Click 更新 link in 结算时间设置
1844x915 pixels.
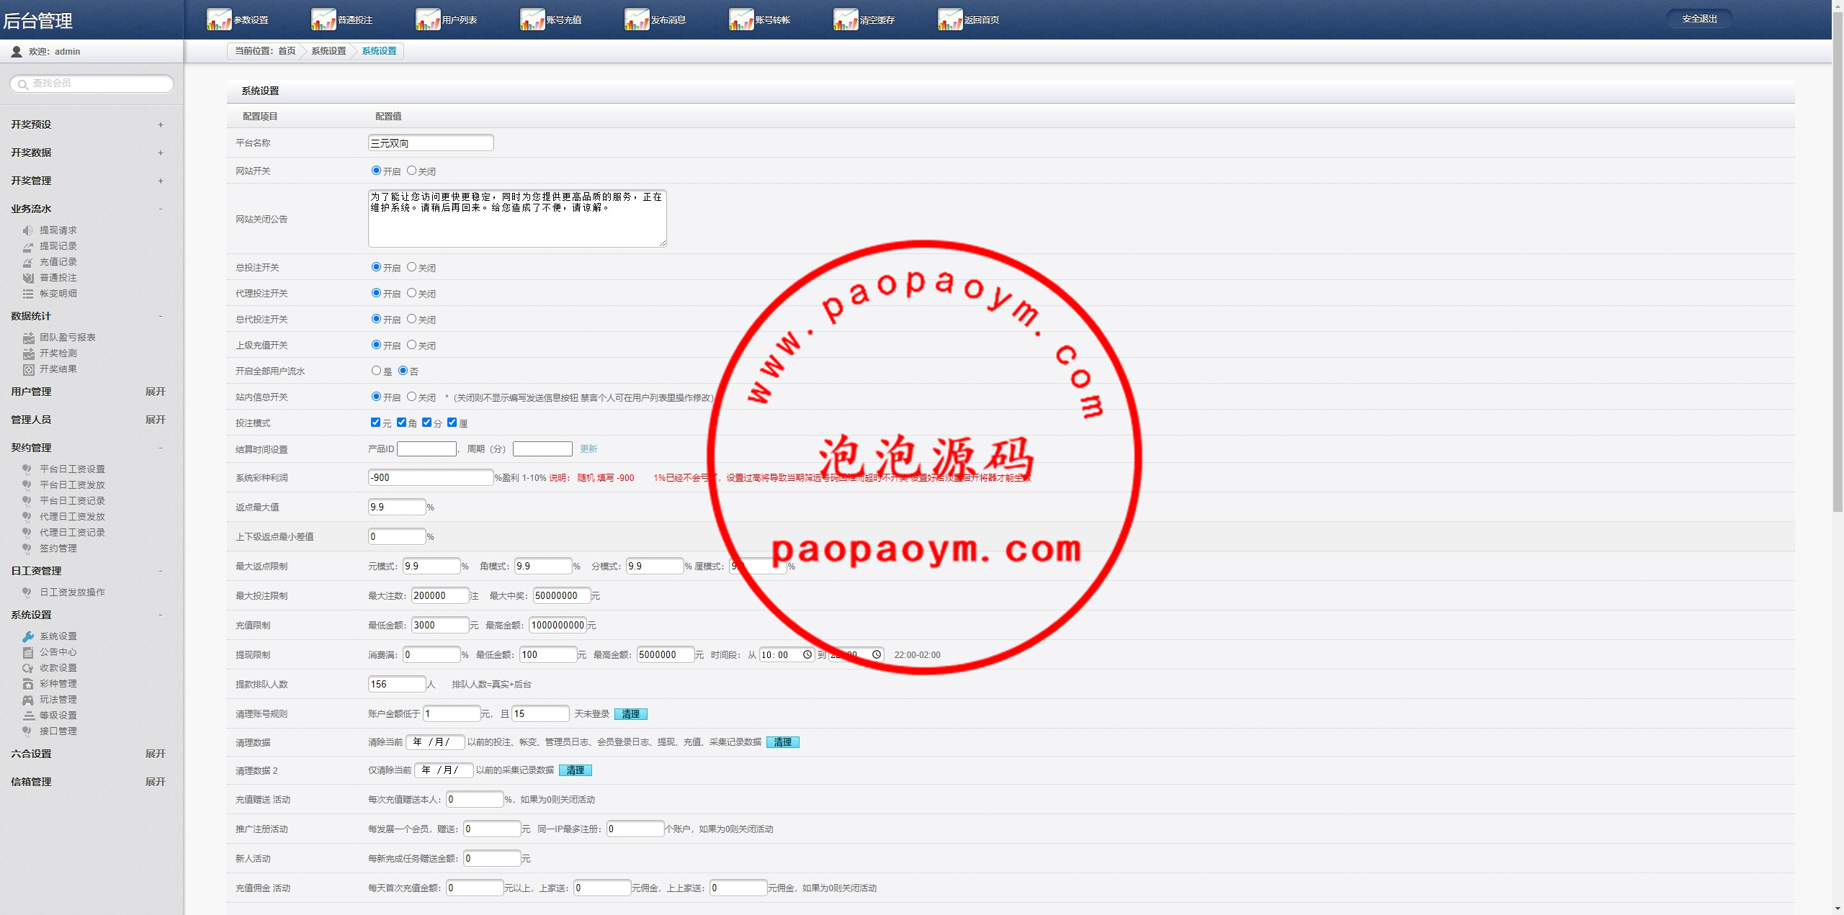(588, 449)
